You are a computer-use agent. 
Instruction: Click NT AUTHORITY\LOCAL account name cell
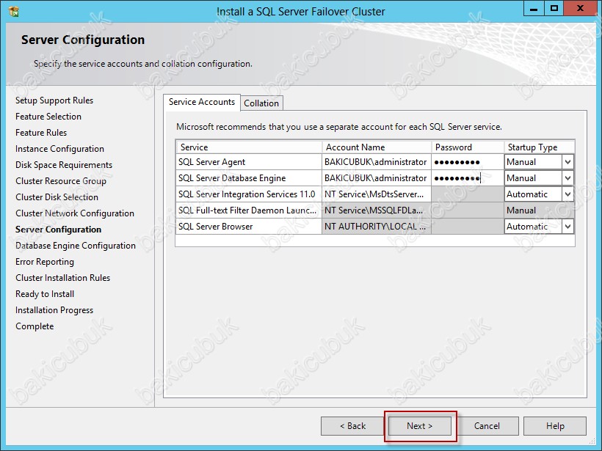376,227
